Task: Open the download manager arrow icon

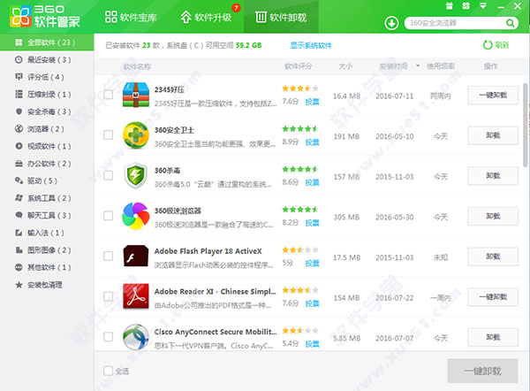Action: pyautogui.click(x=391, y=23)
